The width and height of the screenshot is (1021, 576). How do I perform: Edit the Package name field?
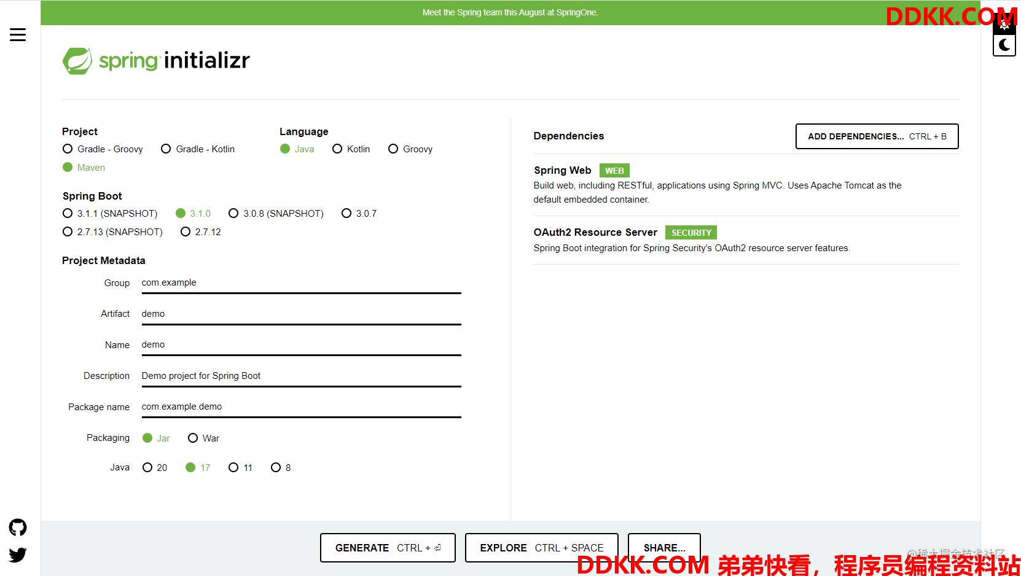point(301,407)
